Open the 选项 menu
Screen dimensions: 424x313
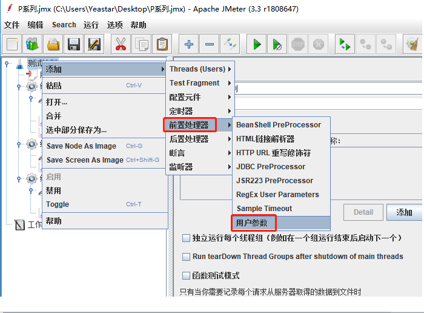114,25
